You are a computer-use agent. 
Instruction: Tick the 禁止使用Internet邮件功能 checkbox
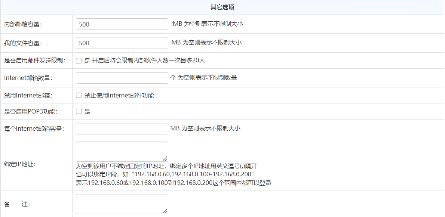point(79,95)
